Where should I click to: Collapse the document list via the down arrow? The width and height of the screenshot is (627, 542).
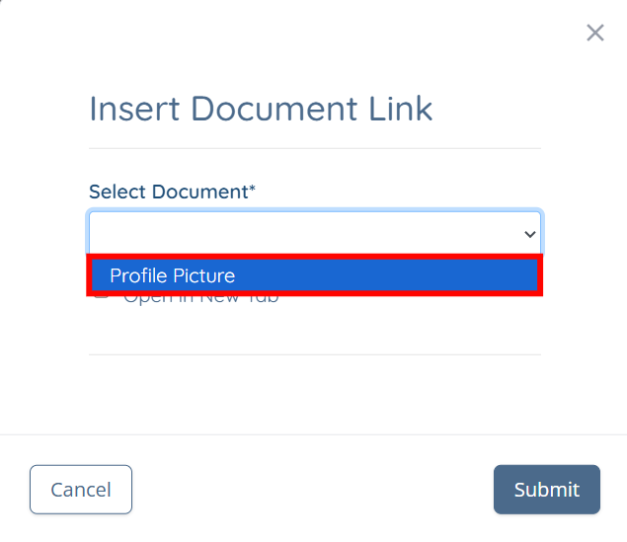click(x=530, y=234)
